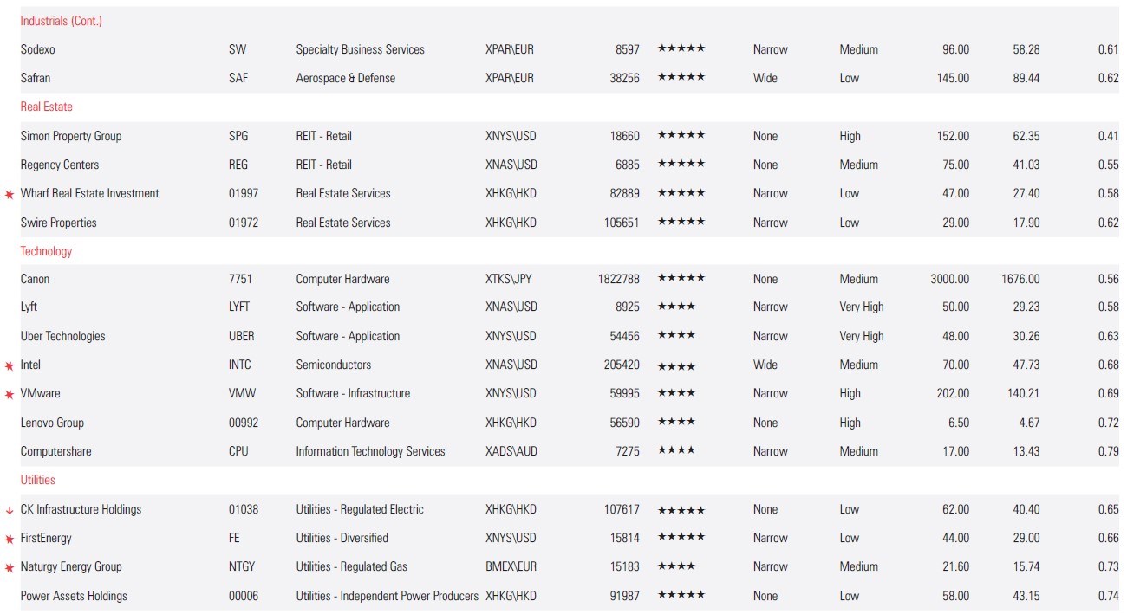Open the Simon Property Group company name

[x=71, y=136]
